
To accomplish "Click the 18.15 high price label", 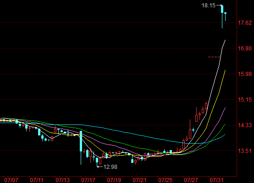I will (209, 5).
